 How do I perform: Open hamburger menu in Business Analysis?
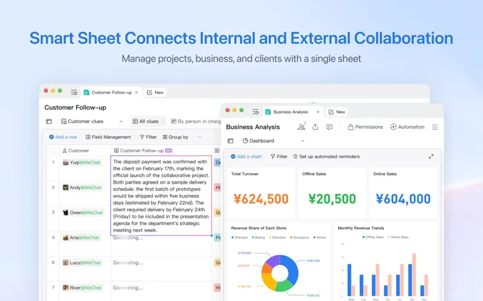click(x=435, y=127)
